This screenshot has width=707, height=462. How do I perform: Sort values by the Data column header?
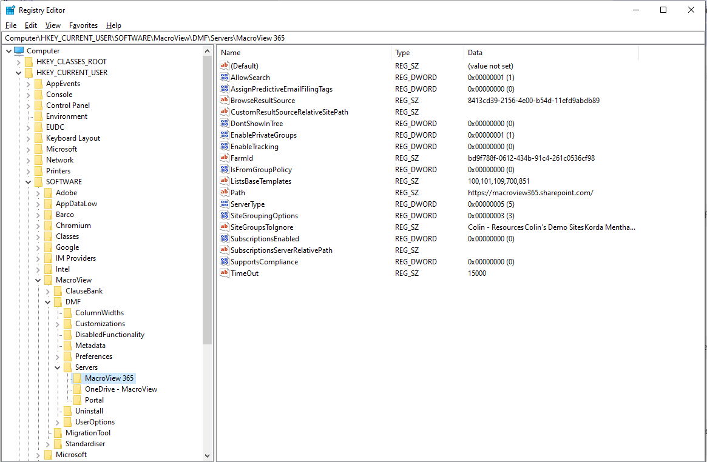pyautogui.click(x=551, y=53)
